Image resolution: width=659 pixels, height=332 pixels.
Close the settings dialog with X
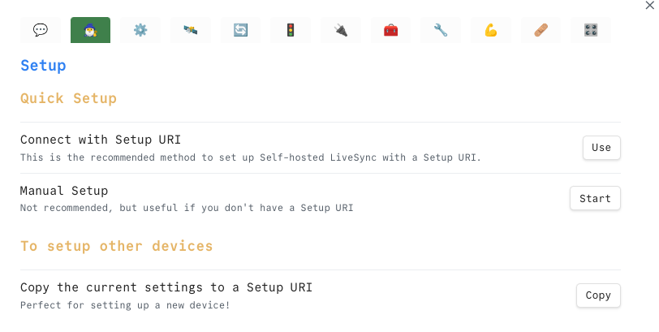[x=648, y=6]
